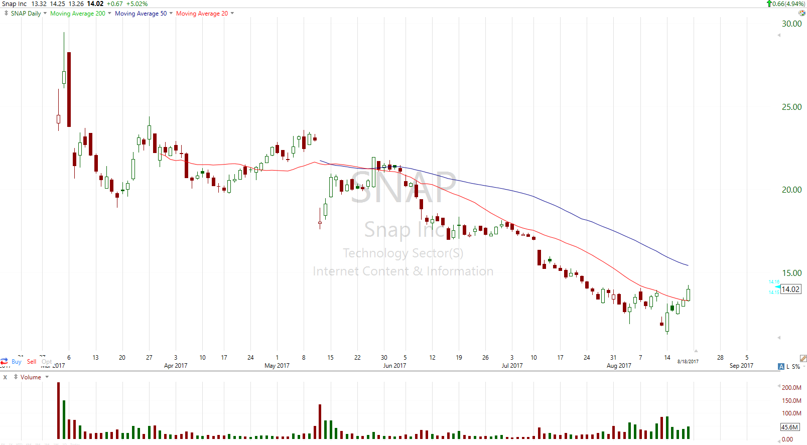
Task: Click the 45.6M volume value tag
Action: pyautogui.click(x=789, y=427)
